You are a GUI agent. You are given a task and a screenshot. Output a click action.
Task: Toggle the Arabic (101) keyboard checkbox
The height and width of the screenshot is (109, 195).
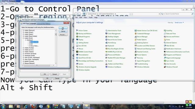tap(30, 42)
